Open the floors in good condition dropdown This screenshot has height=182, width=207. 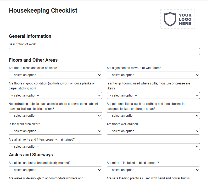tap(55, 95)
